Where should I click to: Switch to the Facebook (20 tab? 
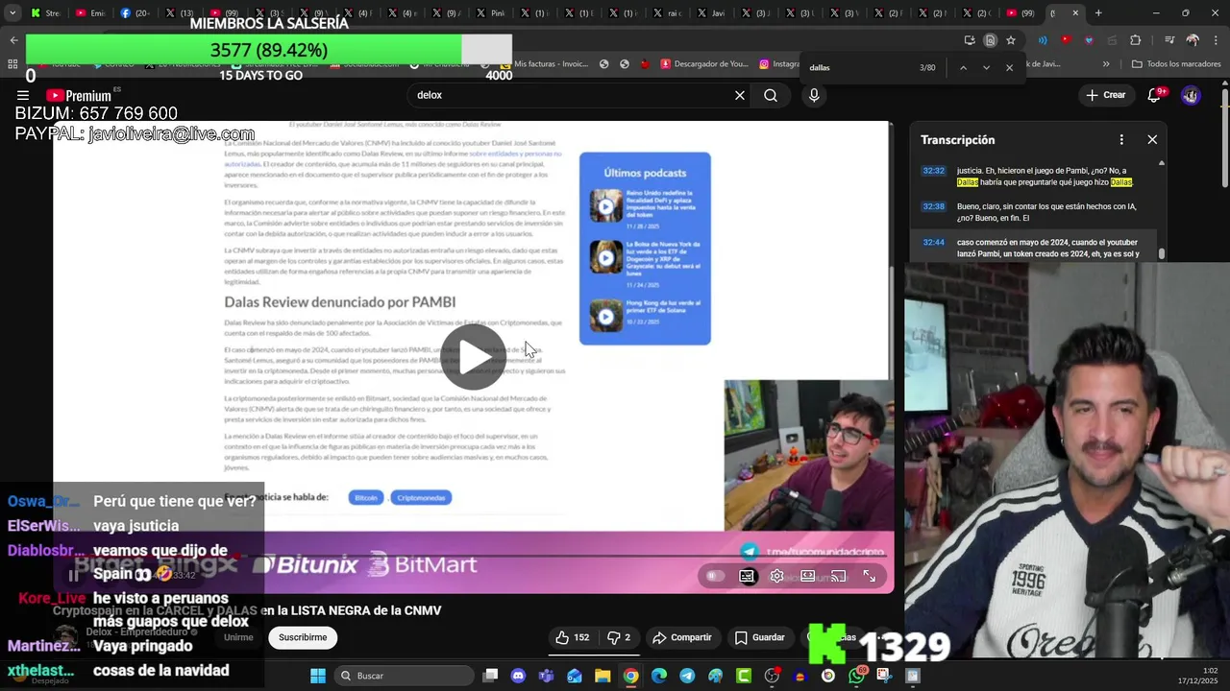(x=135, y=13)
